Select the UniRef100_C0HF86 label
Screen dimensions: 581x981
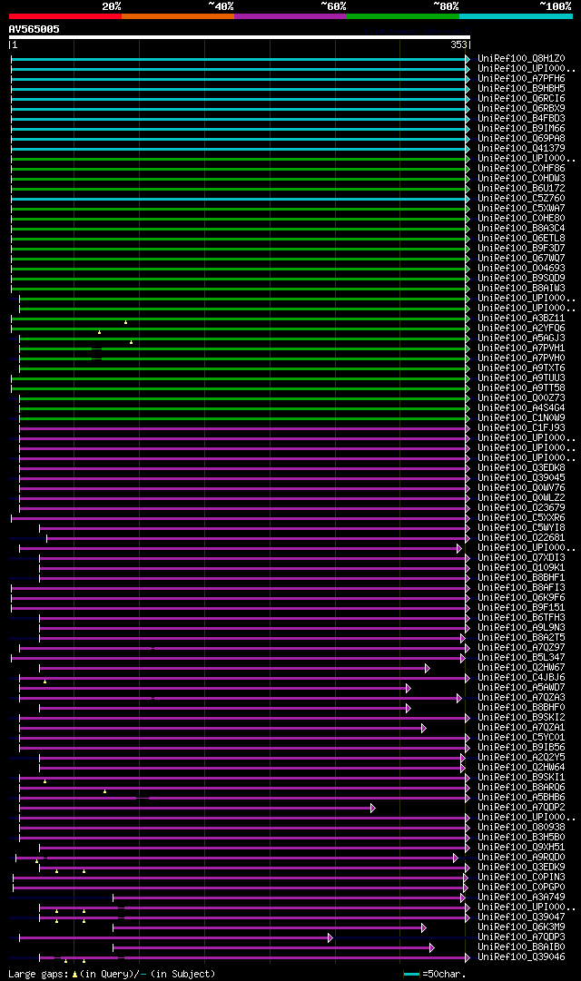point(521,169)
